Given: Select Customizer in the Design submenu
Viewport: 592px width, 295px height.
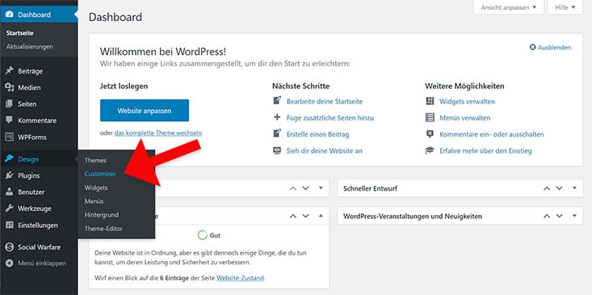Looking at the screenshot, I should (x=100, y=174).
